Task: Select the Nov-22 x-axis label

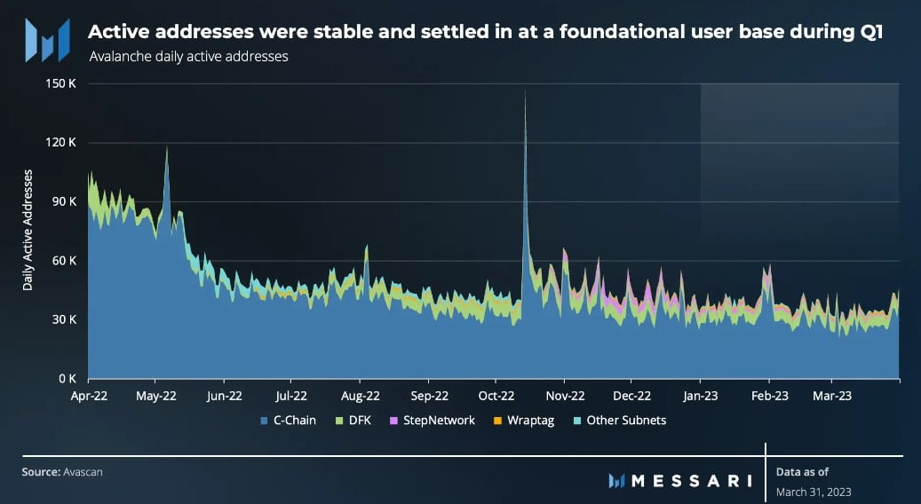Action: point(565,396)
